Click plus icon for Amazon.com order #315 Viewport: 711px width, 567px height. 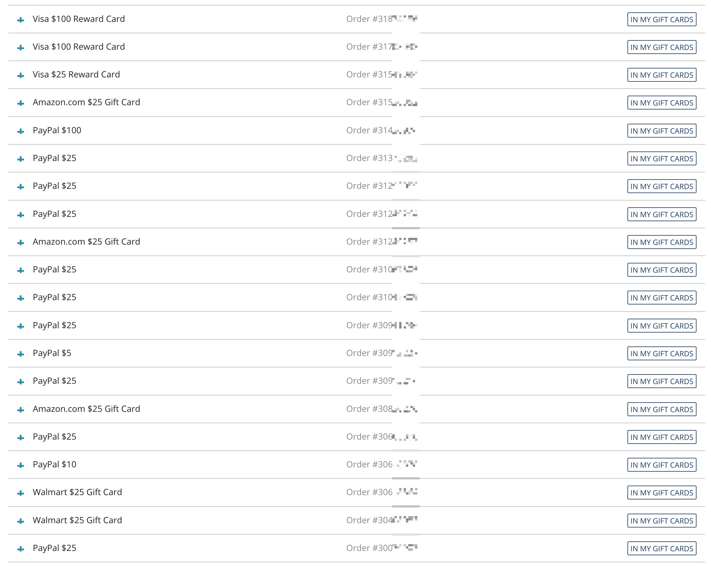tap(21, 103)
